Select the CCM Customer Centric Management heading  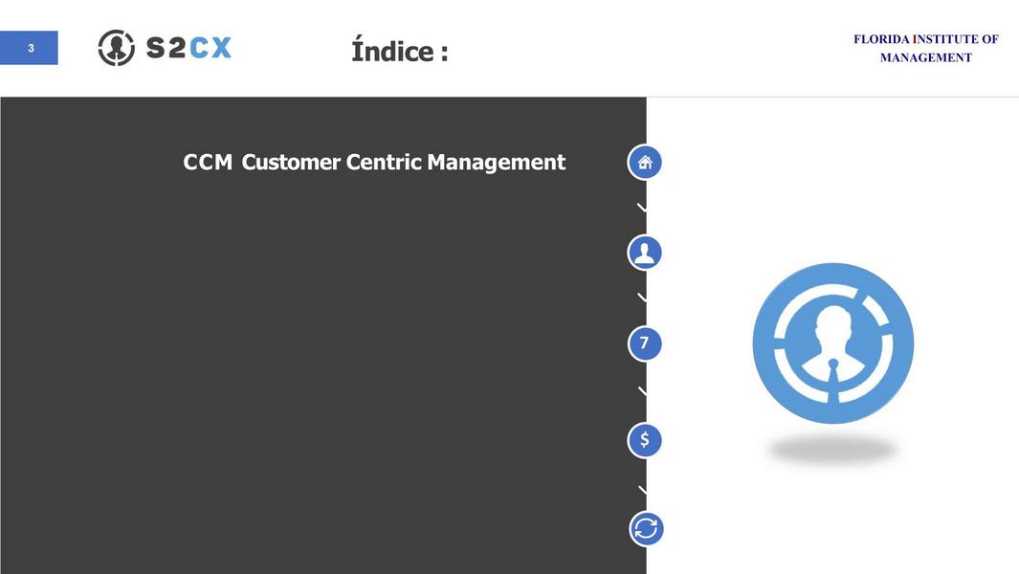(x=374, y=163)
